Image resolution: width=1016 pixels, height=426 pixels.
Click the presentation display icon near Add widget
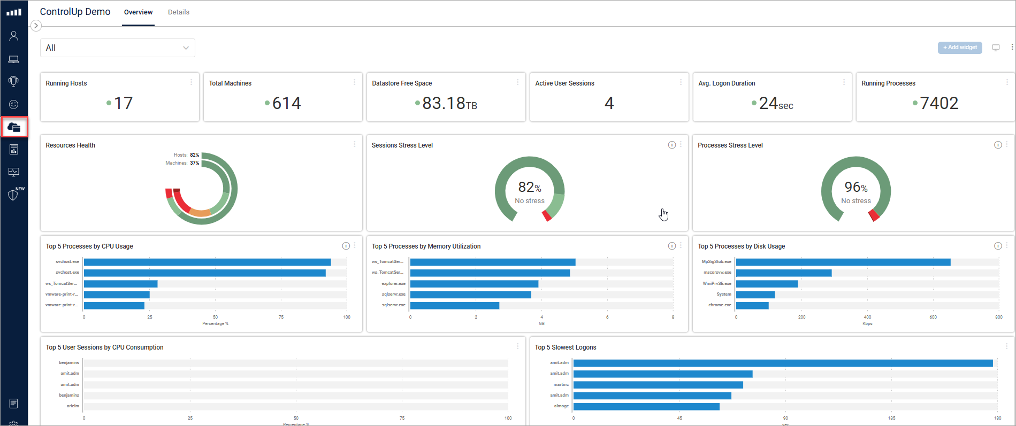996,48
